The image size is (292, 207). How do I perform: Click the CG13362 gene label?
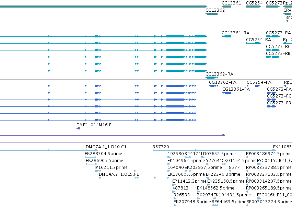(x=215, y=10)
